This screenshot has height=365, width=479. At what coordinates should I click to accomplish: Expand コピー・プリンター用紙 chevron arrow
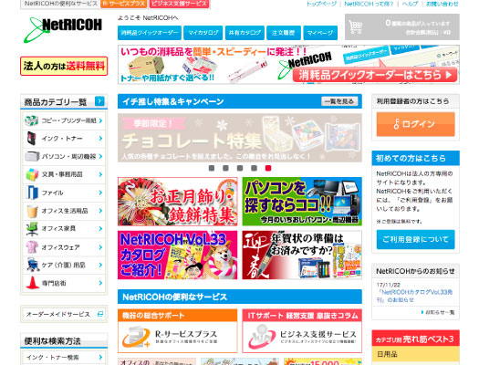point(100,120)
